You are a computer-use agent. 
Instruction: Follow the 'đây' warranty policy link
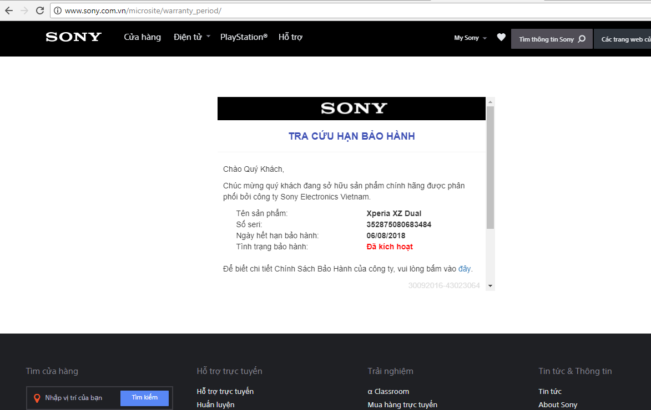[x=464, y=269]
